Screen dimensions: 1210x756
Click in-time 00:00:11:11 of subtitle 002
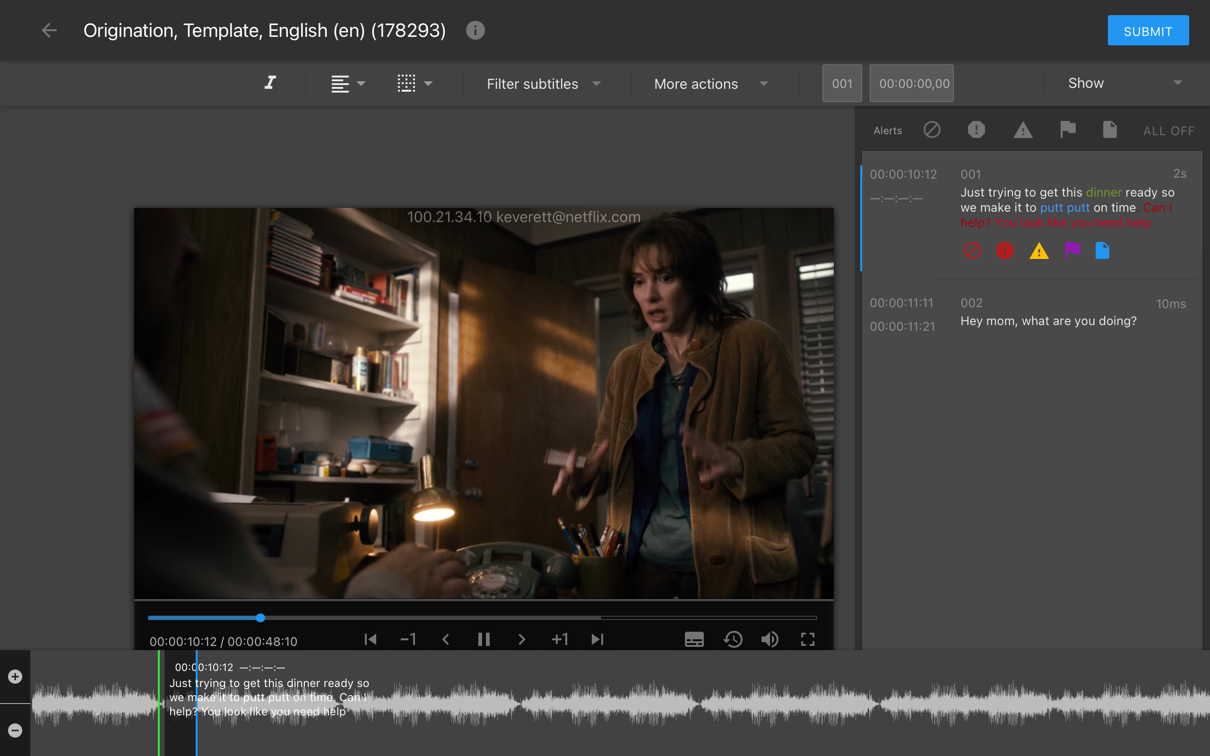click(901, 303)
